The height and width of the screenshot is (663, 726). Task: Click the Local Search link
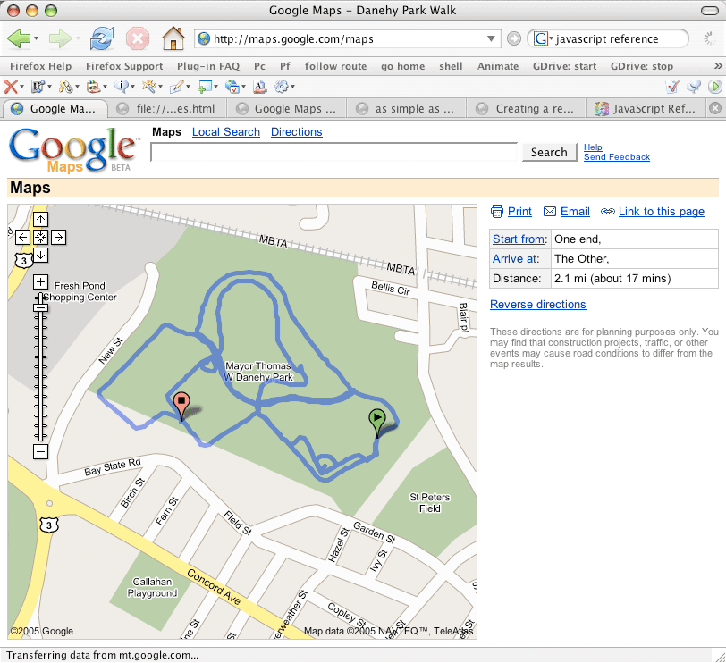pyautogui.click(x=226, y=132)
